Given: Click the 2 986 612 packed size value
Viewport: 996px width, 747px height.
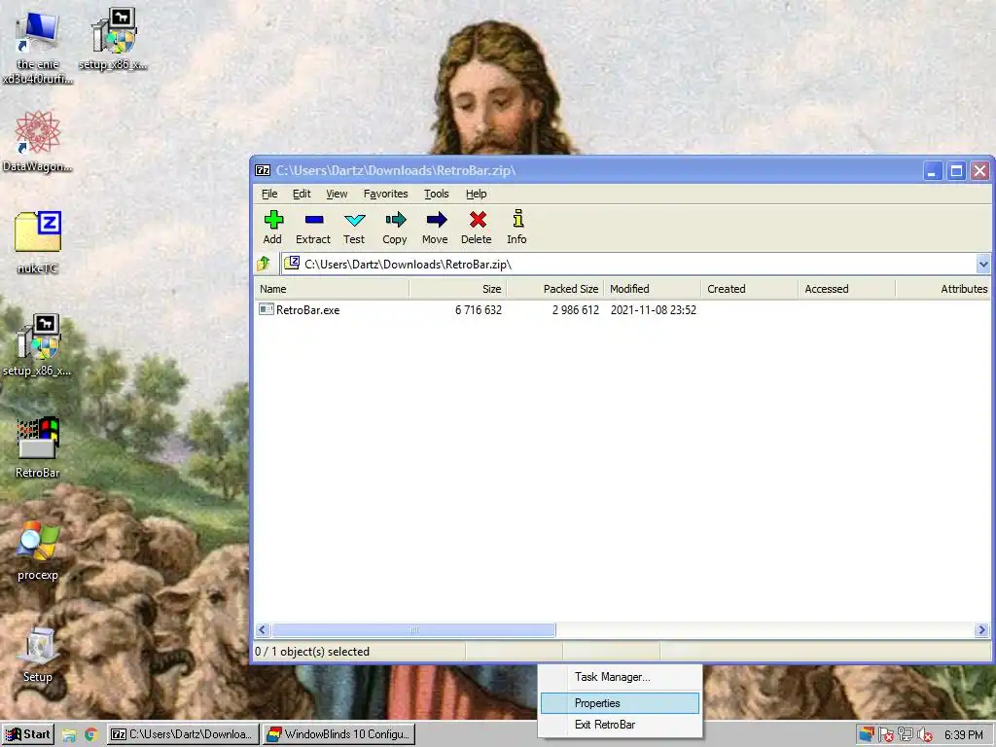Looking at the screenshot, I should [576, 310].
